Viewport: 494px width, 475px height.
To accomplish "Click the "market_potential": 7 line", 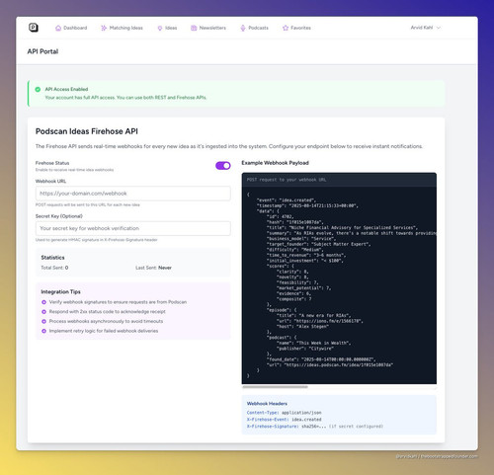I will [x=303, y=288].
